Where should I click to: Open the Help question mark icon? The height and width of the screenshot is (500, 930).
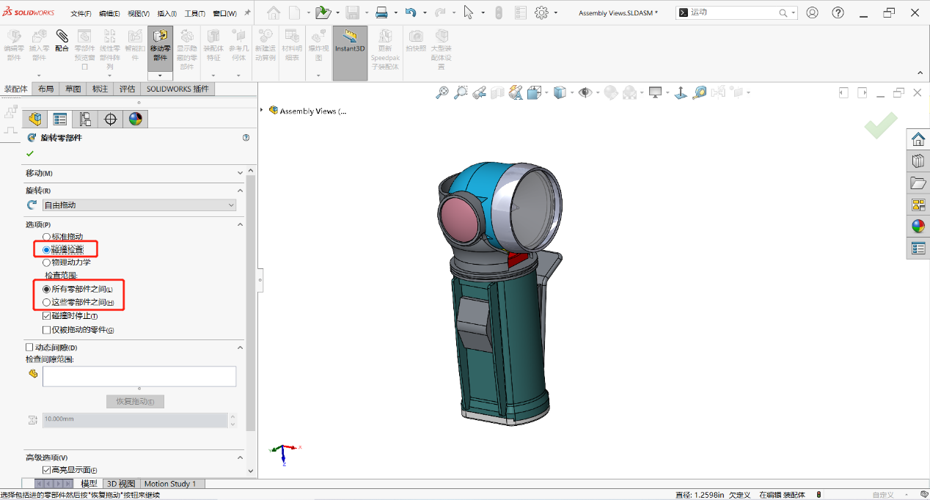tap(838, 12)
